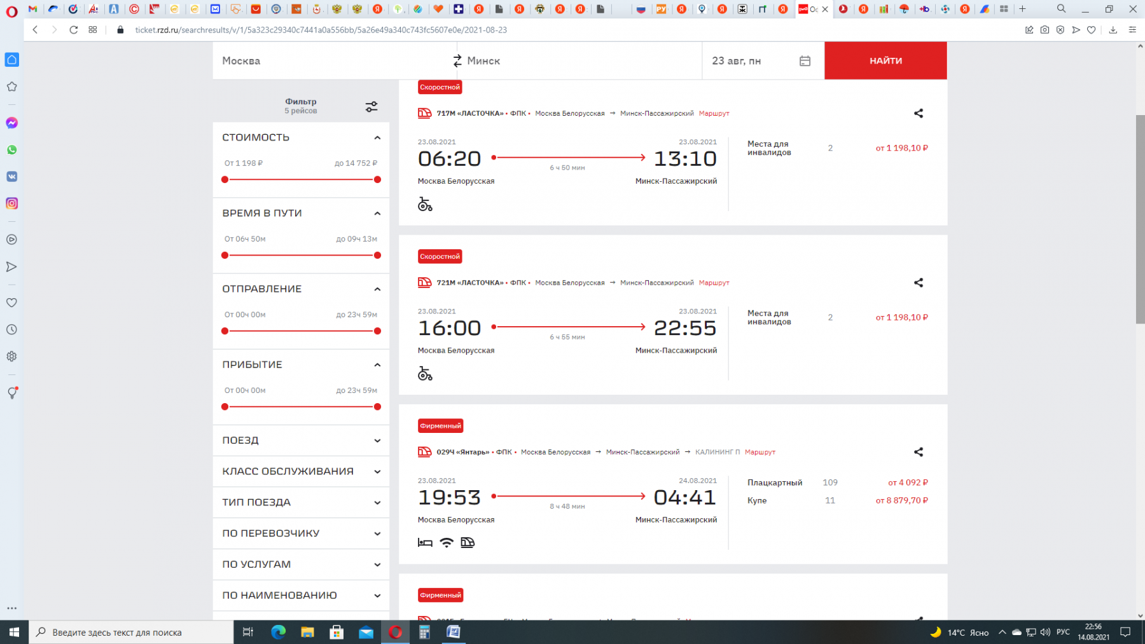Collapse the ПРИБЫТИЕ filter section

pyautogui.click(x=377, y=364)
